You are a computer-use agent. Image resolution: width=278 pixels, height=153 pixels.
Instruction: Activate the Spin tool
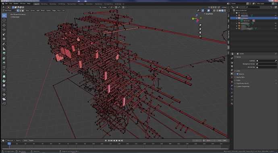[x=4, y=81]
